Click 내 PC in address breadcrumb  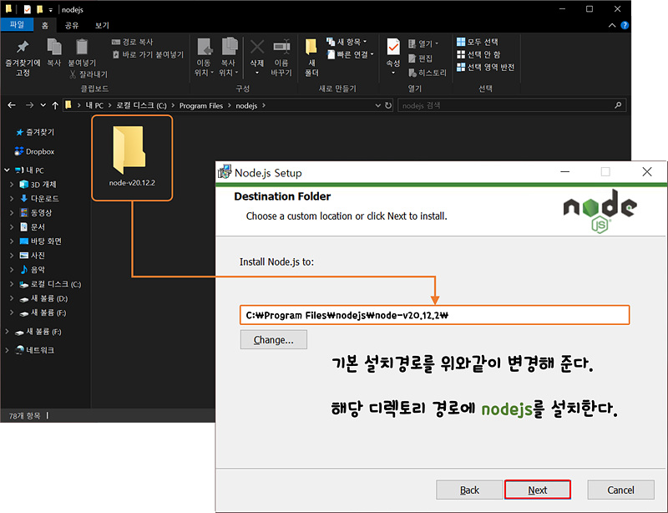(x=94, y=105)
